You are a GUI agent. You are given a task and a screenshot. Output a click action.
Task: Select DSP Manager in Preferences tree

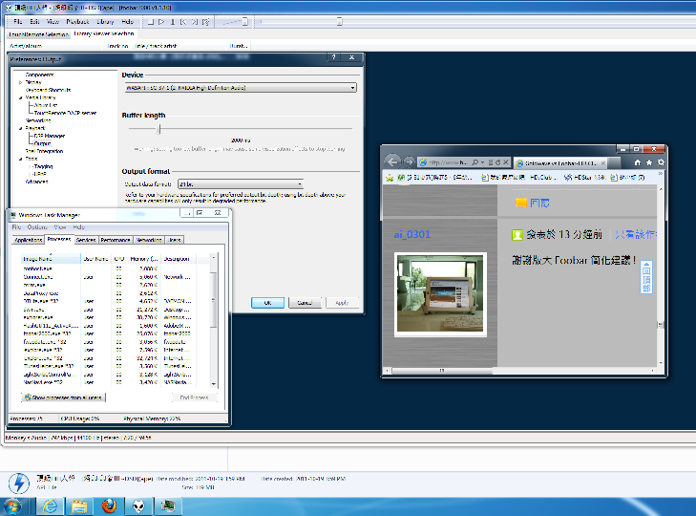[x=50, y=136]
